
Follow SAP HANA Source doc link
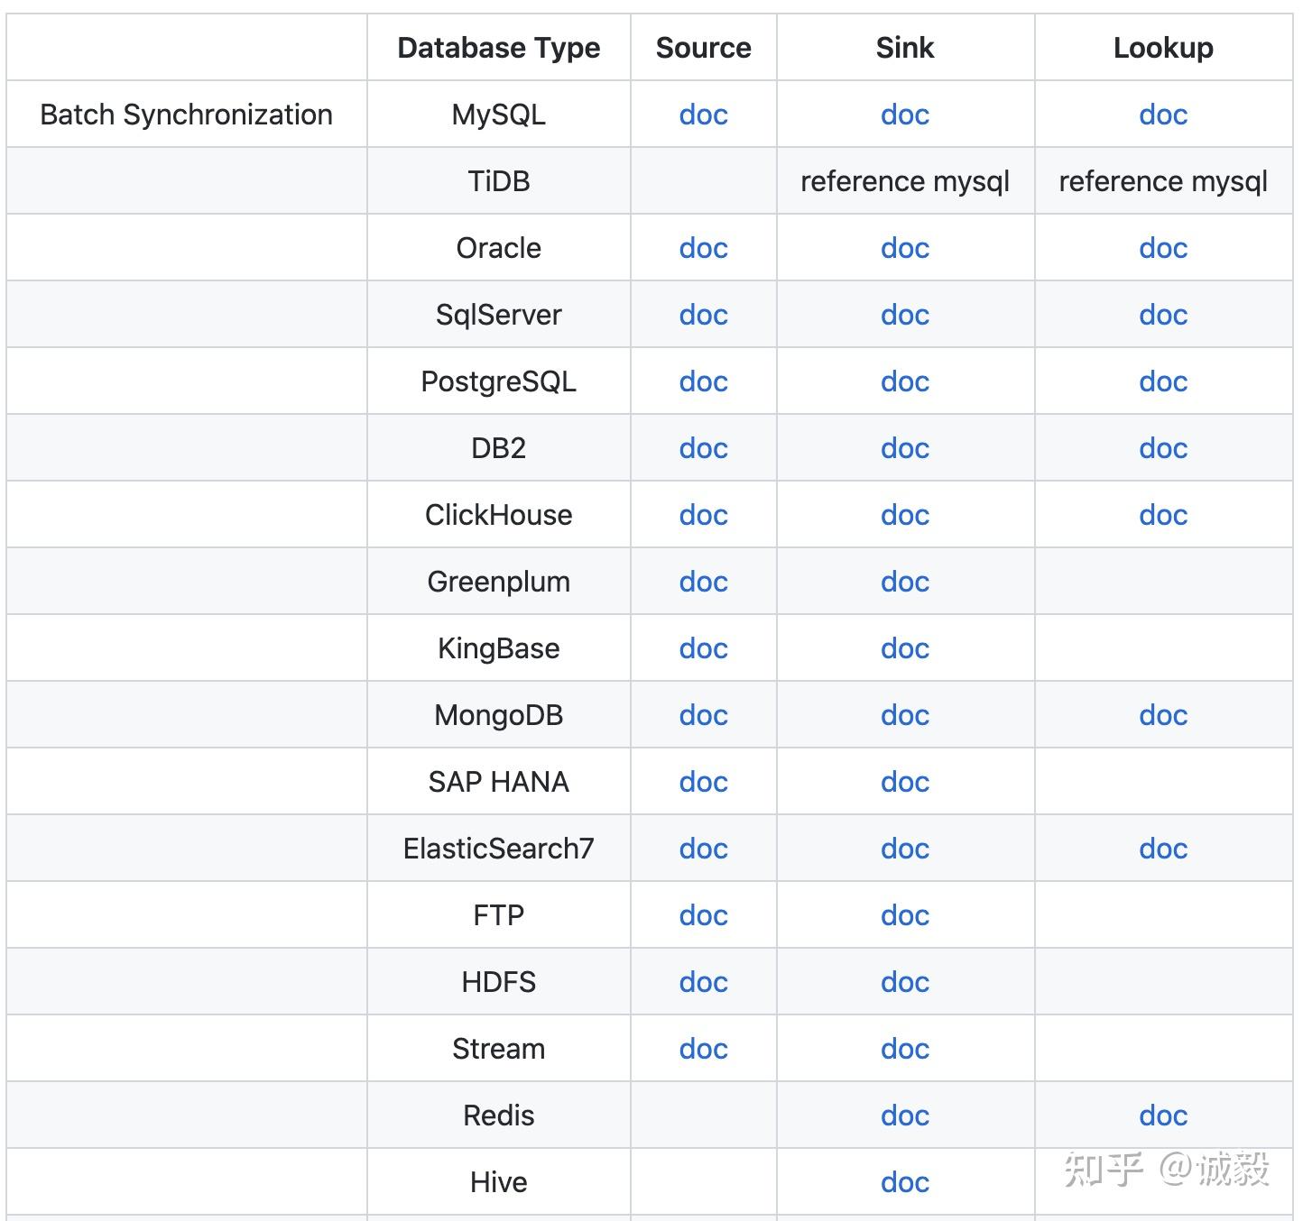[703, 782]
